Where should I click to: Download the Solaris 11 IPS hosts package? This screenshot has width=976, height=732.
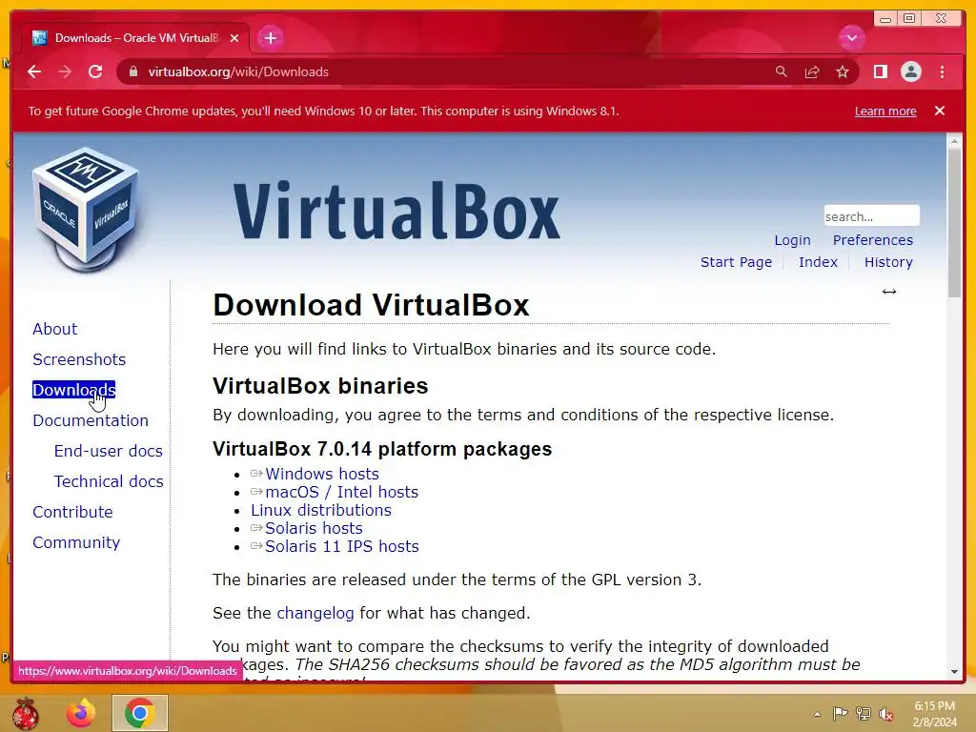click(342, 546)
